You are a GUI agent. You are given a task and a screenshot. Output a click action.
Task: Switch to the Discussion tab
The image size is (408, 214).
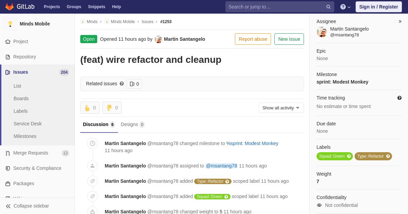(x=99, y=124)
